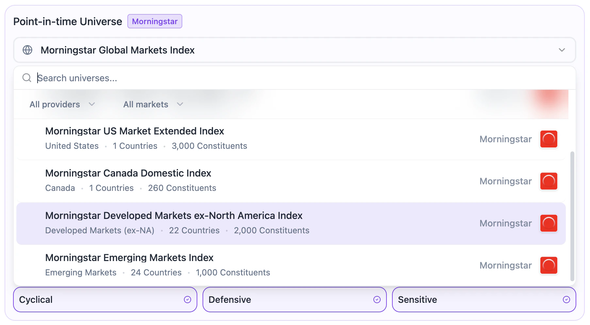Click the '260 Constituents' text

(x=182, y=188)
